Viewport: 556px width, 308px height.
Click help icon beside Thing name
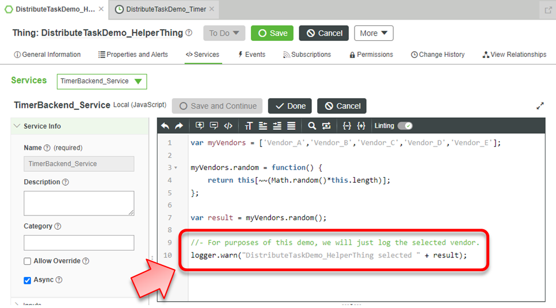(189, 33)
